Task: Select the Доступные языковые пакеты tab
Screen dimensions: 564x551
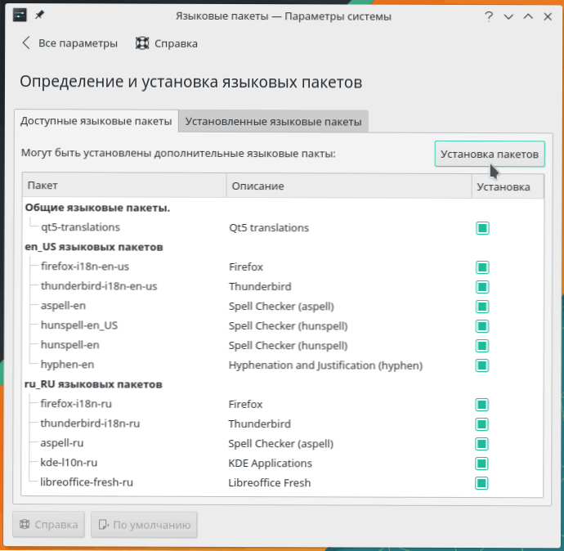Action: click(x=96, y=121)
